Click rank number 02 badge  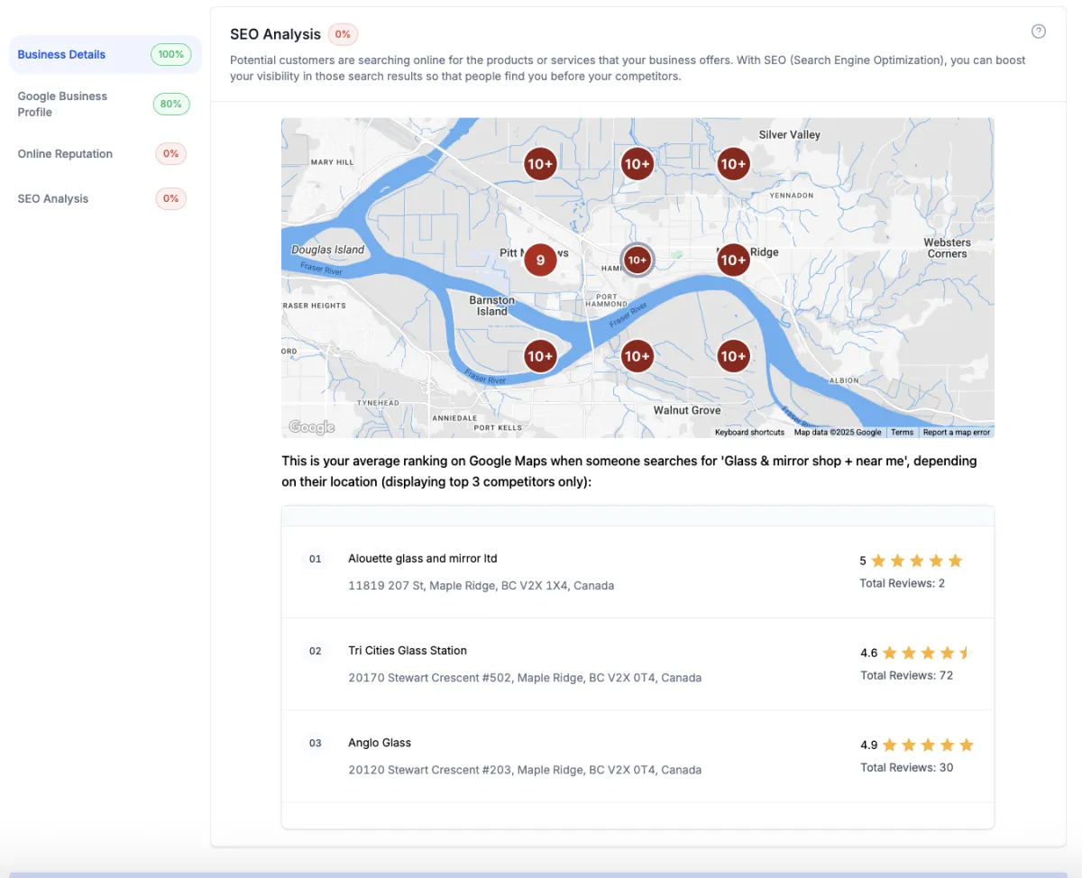point(316,651)
